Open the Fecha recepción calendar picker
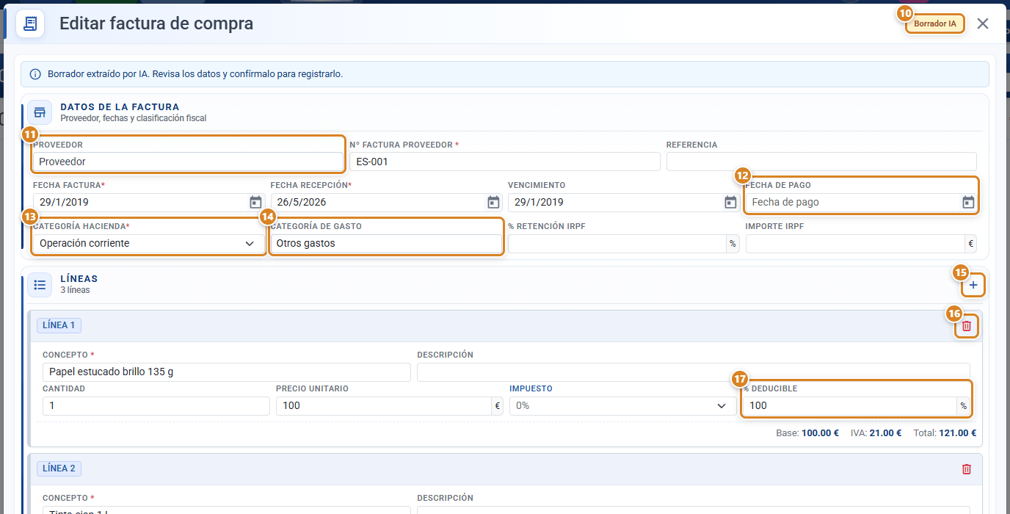This screenshot has width=1010, height=514. click(x=493, y=203)
